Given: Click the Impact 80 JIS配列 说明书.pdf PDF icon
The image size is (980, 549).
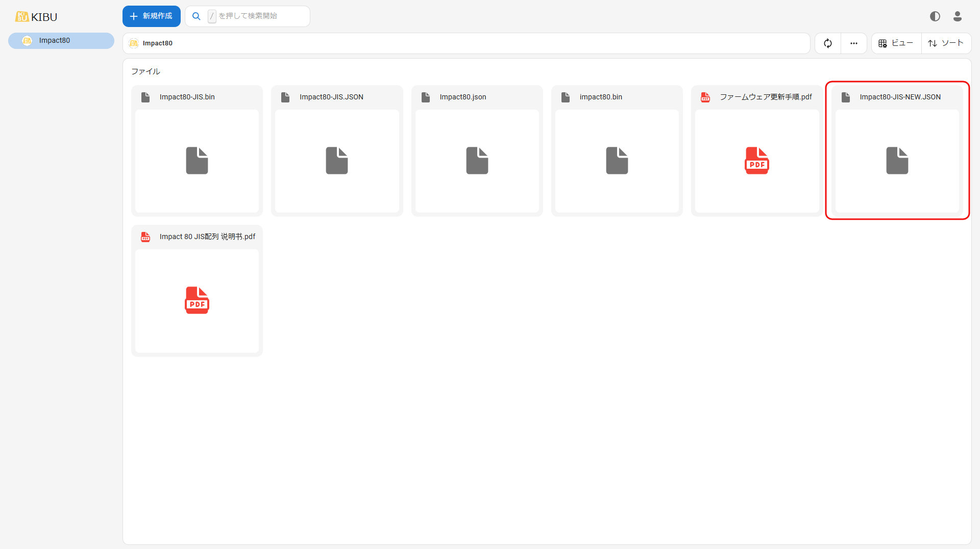Looking at the screenshot, I should [197, 300].
